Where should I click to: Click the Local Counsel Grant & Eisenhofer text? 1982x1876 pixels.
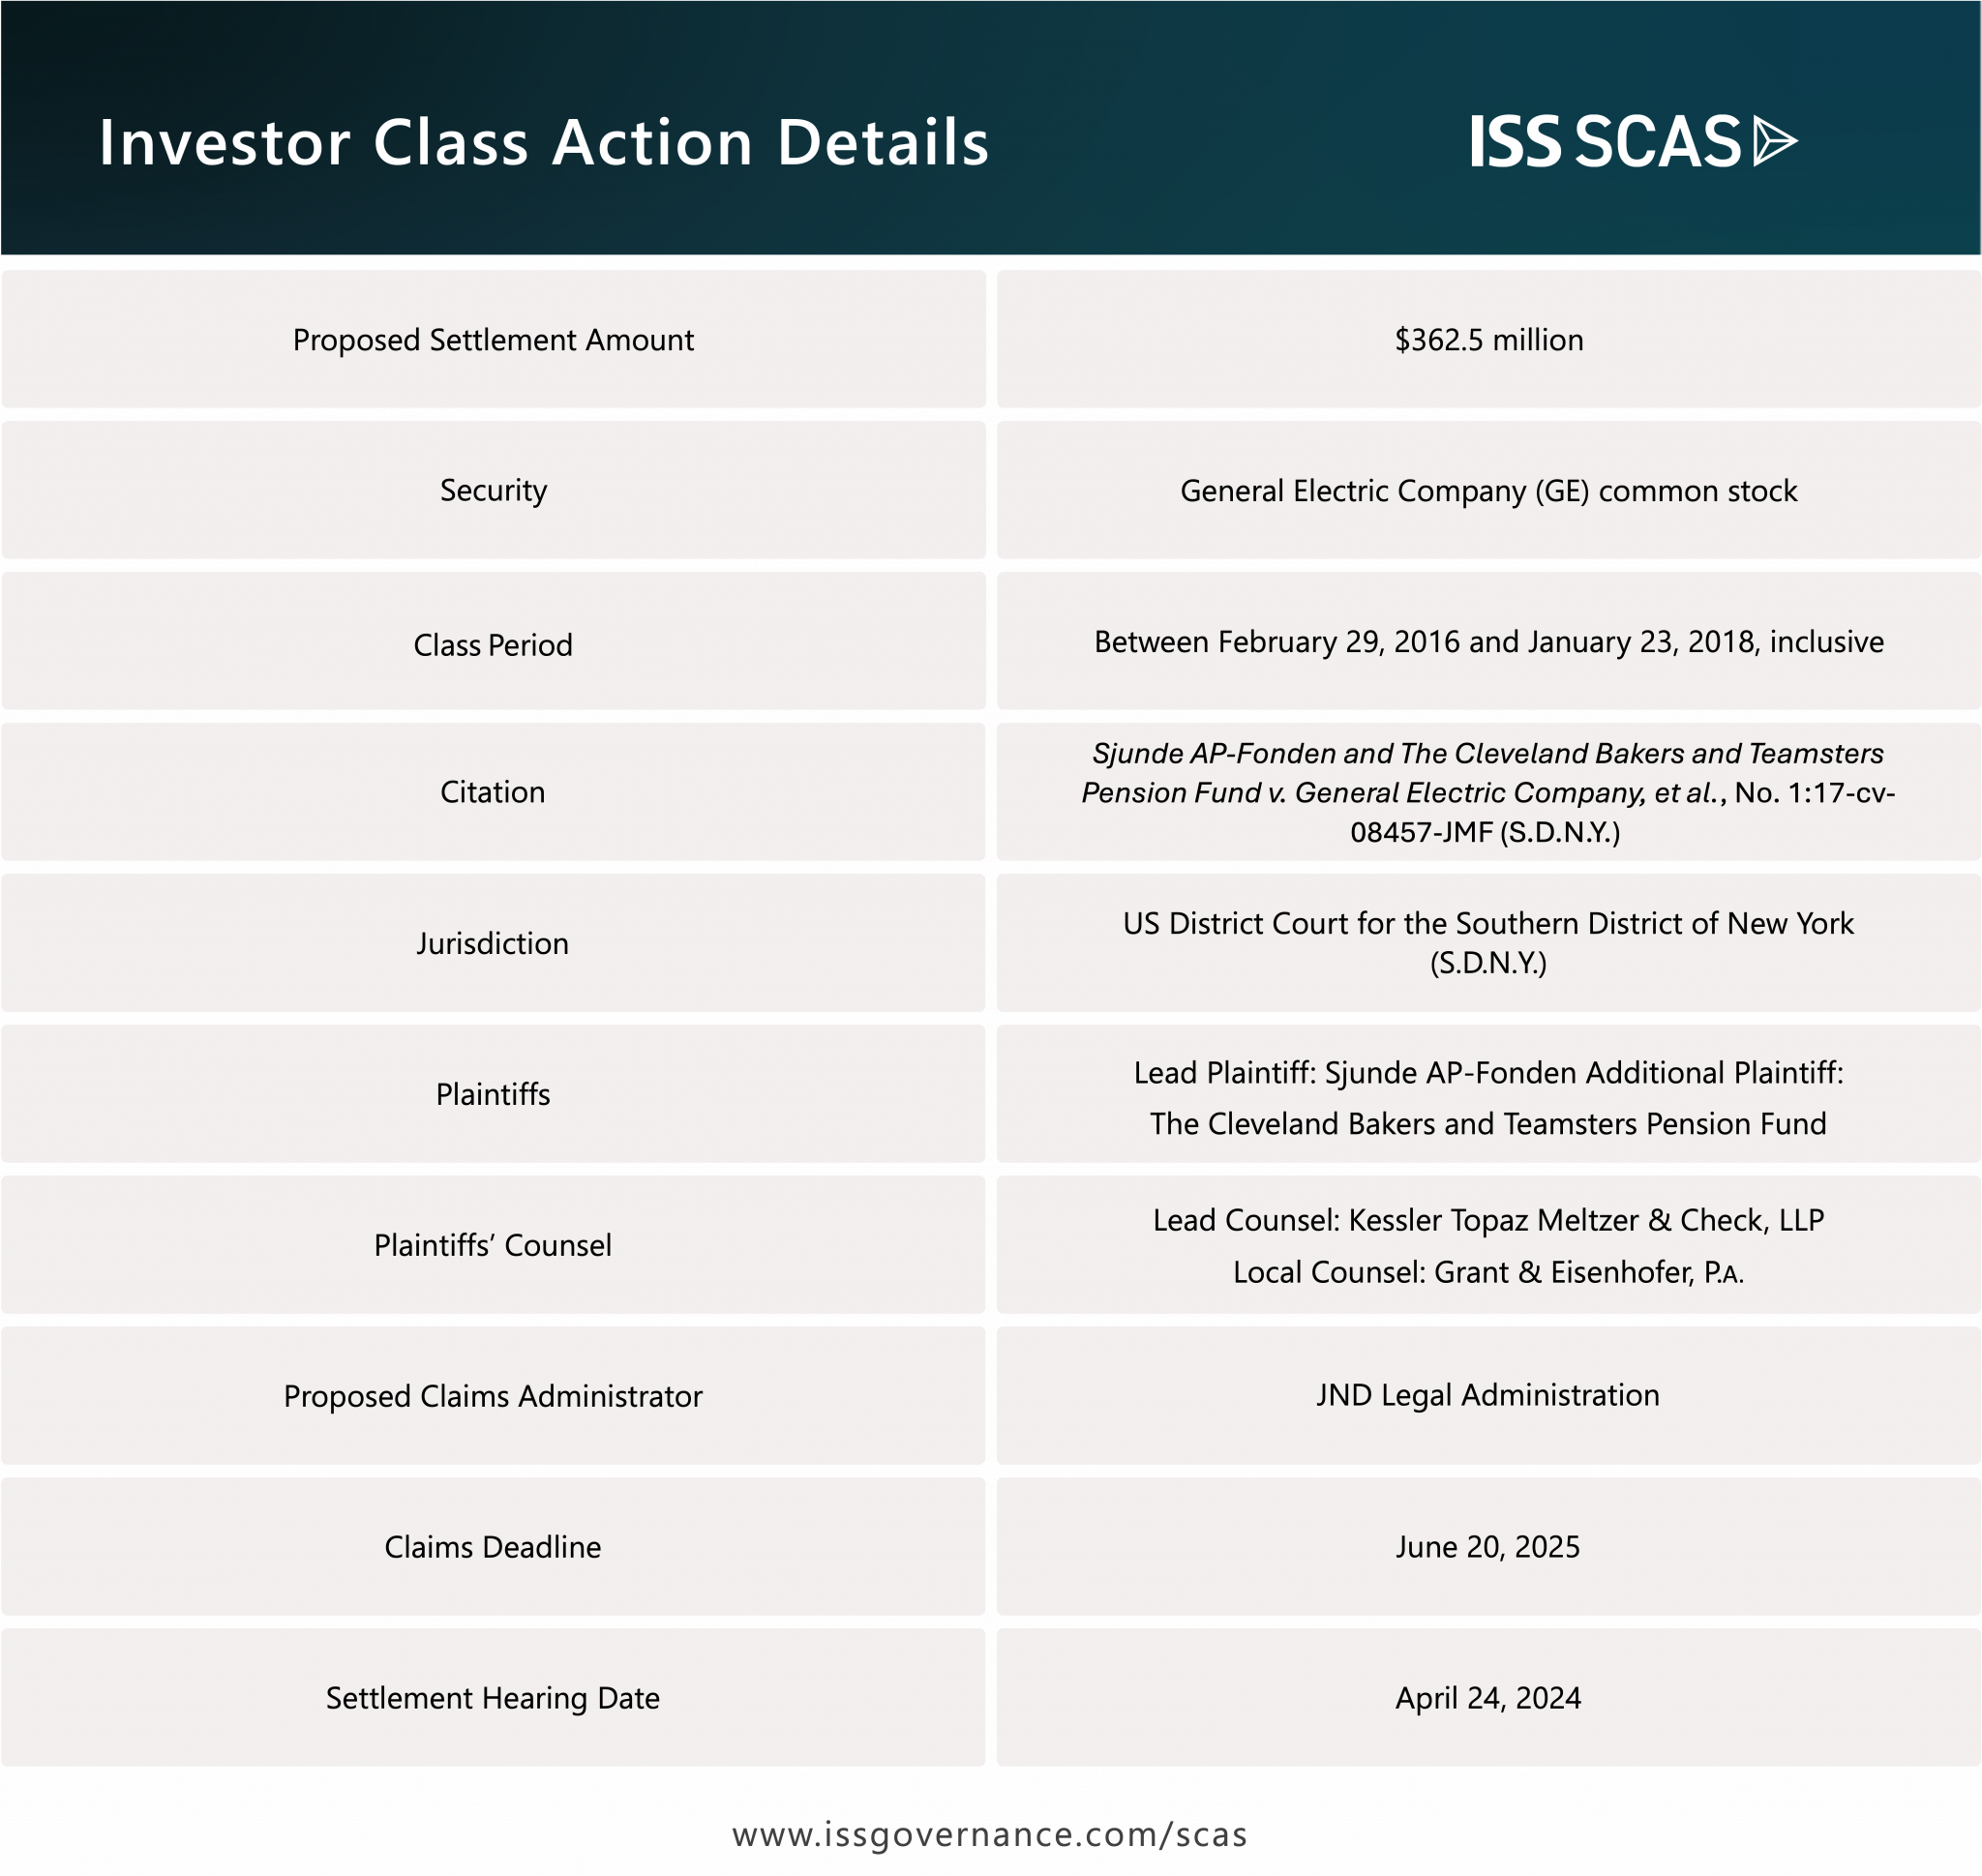(x=1488, y=1272)
